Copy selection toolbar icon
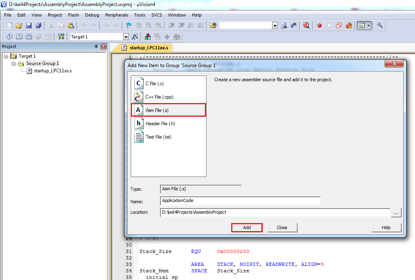Viewport: 415px width, 280px height. point(61,25)
